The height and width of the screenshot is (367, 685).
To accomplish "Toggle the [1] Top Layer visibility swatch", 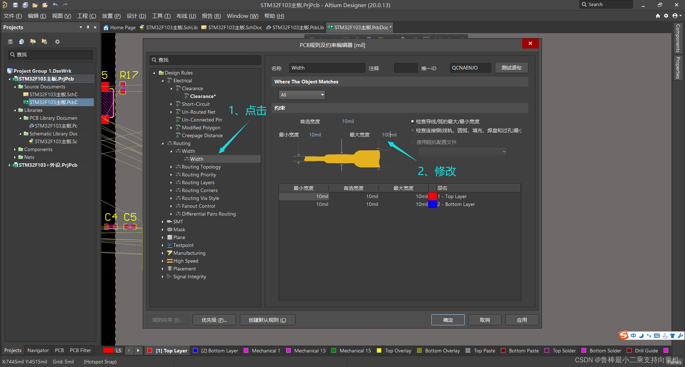I will pyautogui.click(x=150, y=351).
